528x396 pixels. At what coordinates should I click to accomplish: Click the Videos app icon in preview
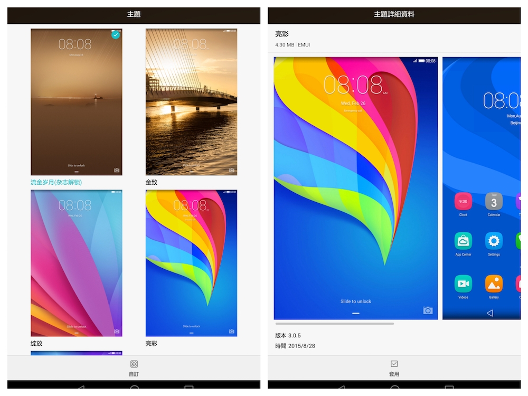point(463,284)
